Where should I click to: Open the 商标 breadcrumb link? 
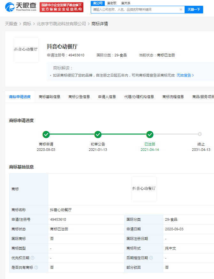27,24
